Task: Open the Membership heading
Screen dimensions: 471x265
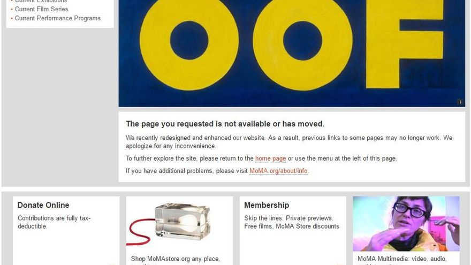Action: (x=267, y=205)
